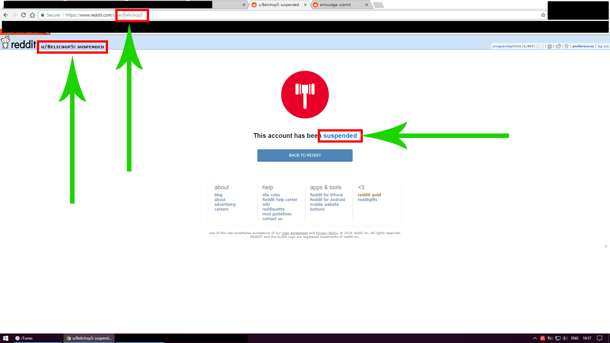The height and width of the screenshot is (343, 610).
Task: Switch to the u/Belichop5: suspended tab
Action: click(279, 5)
